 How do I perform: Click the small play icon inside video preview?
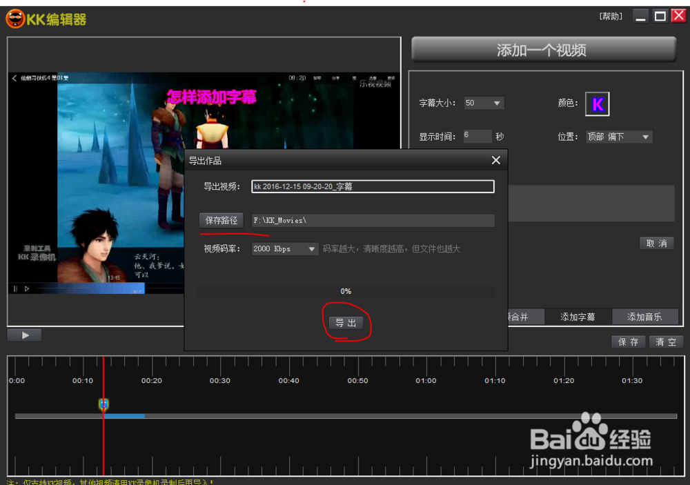point(27,288)
